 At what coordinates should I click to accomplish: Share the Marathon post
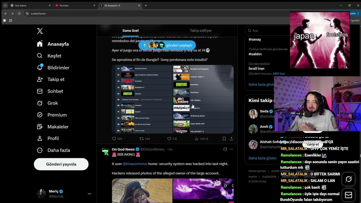(231, 139)
